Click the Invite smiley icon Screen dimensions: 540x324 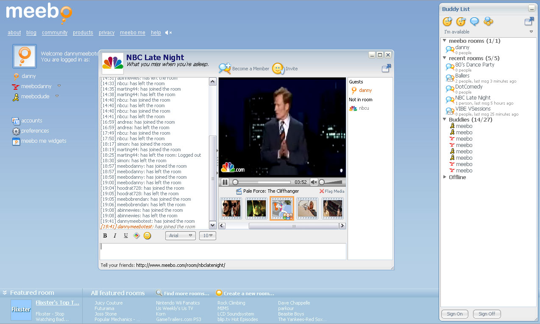(x=278, y=69)
